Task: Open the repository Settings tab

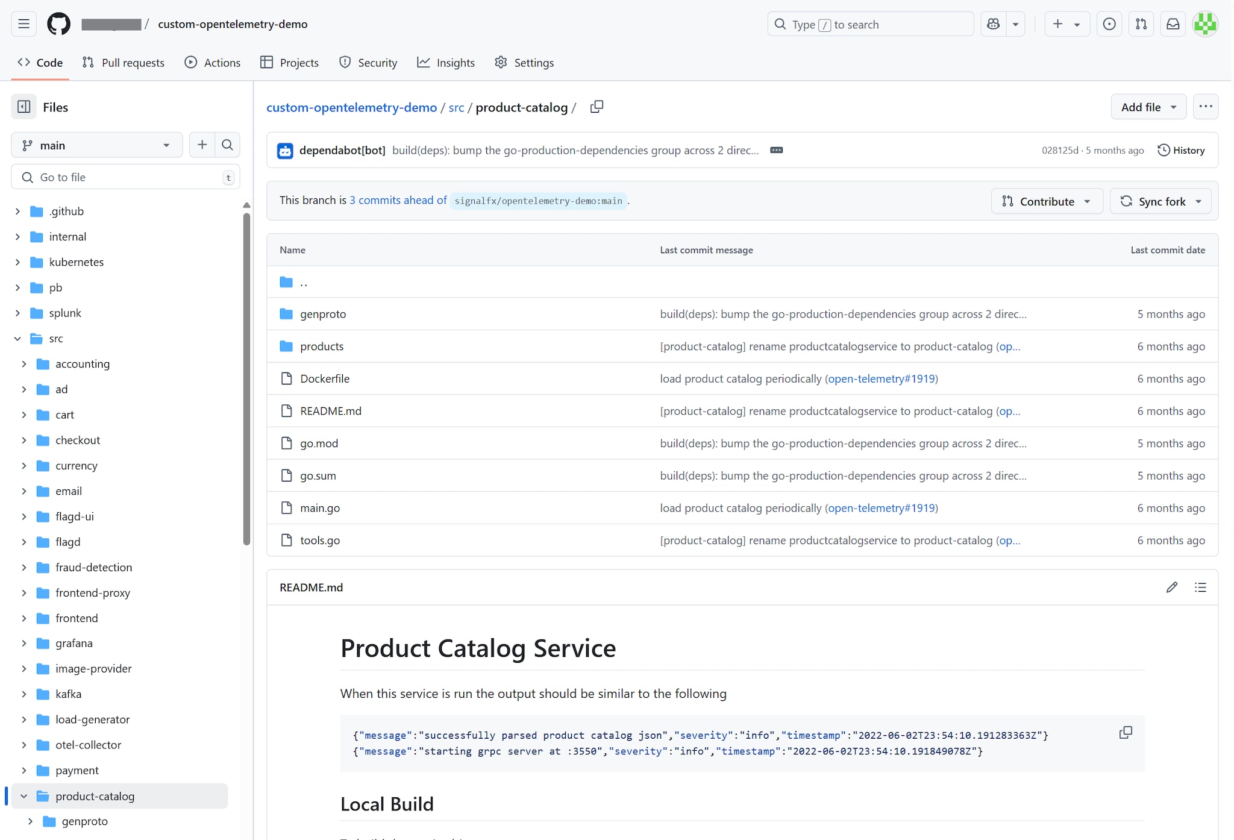Action: (x=524, y=63)
